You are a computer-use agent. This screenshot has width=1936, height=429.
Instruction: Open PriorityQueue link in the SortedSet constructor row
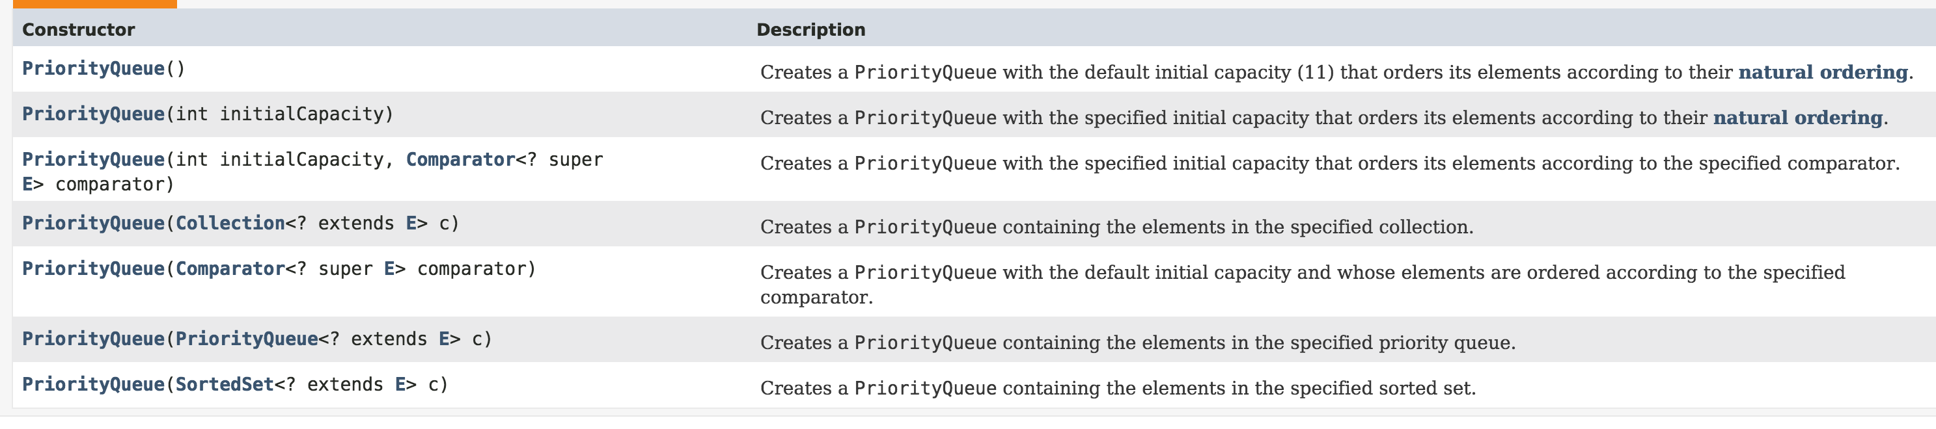point(92,385)
